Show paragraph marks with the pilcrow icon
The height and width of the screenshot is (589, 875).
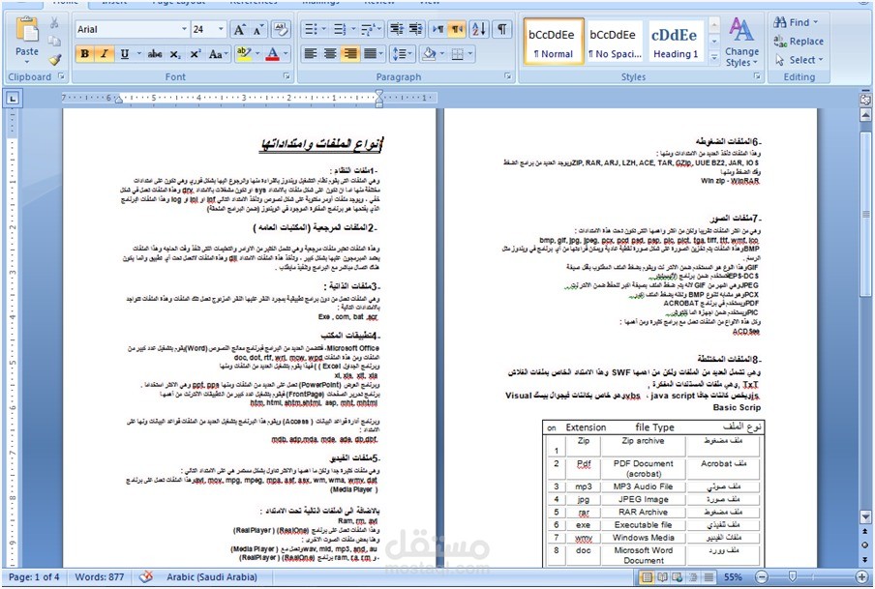pyautogui.click(x=502, y=29)
